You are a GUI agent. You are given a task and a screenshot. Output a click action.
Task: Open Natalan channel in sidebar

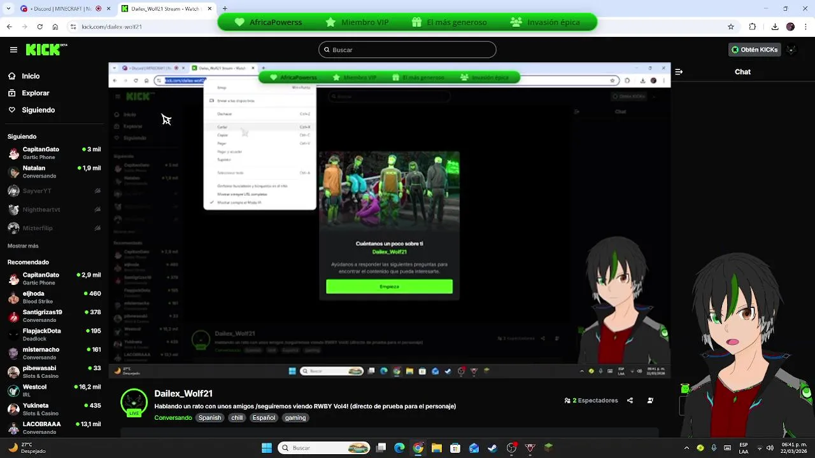(54, 172)
